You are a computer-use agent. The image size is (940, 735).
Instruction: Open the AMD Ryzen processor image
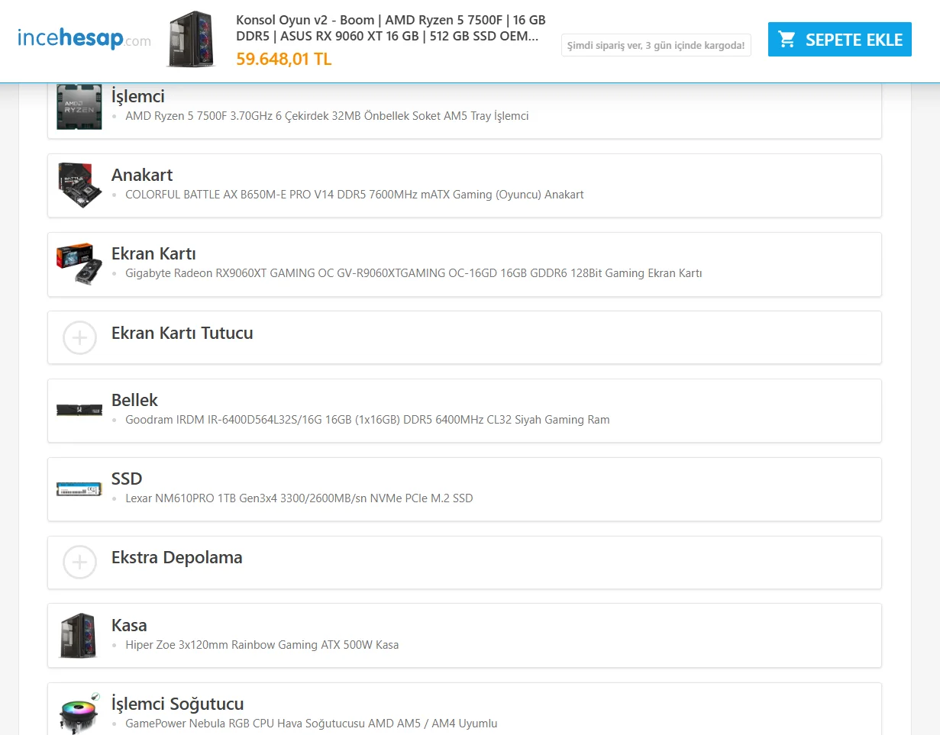click(x=79, y=107)
